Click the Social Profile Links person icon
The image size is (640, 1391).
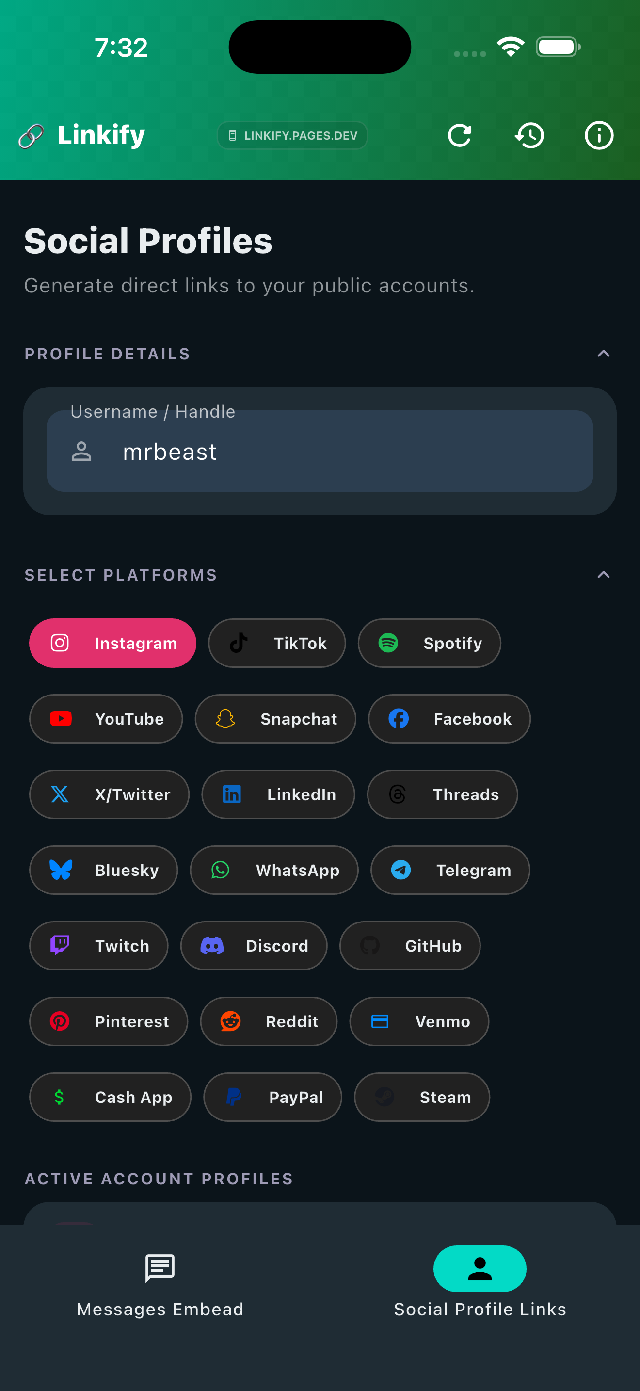pyautogui.click(x=479, y=1268)
